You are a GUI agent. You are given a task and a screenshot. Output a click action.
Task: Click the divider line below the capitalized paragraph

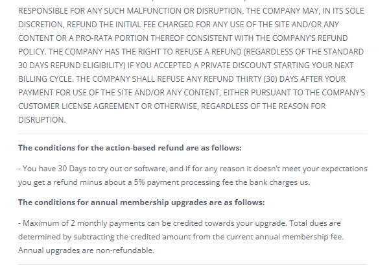193,134
